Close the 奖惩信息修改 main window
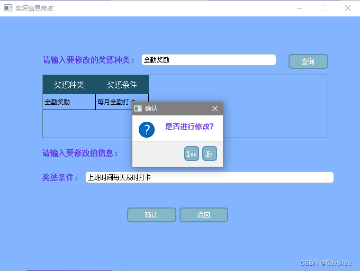This screenshot has width=360, height=271. 348,8
